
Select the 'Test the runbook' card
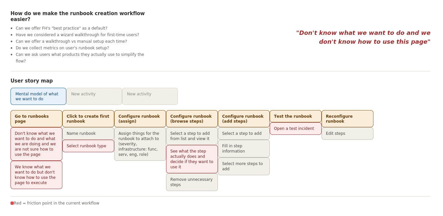296,116
